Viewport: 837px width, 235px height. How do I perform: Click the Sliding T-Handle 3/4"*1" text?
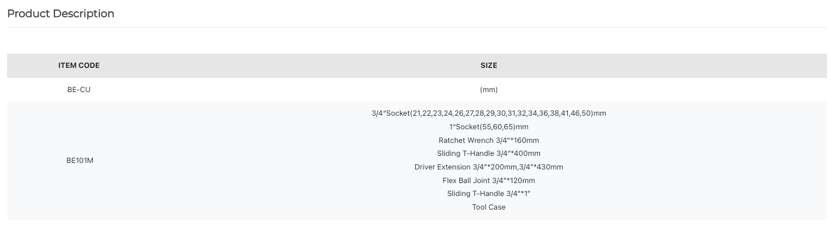pos(489,194)
